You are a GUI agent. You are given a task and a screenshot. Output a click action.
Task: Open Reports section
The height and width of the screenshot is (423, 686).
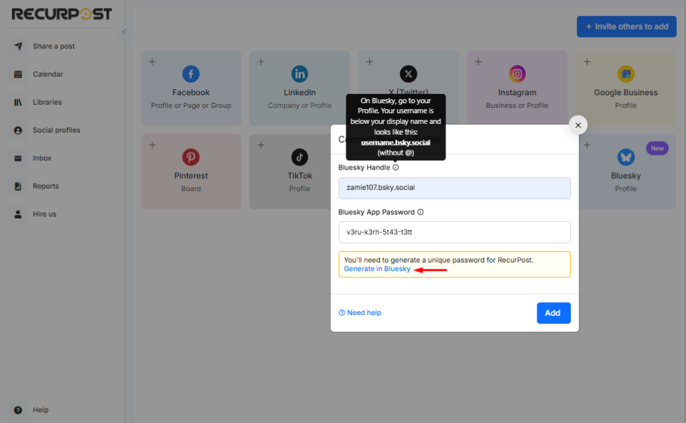[46, 186]
